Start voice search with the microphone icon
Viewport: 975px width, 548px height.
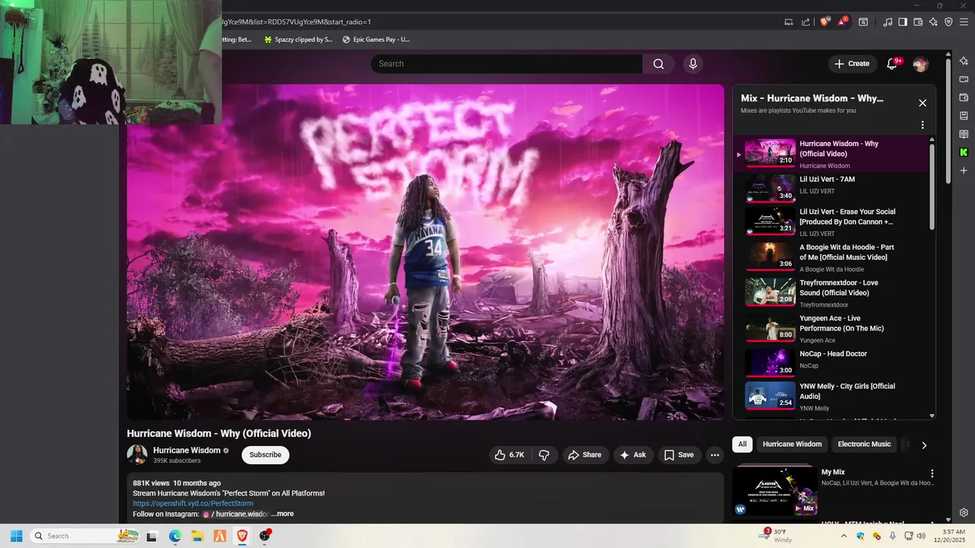click(692, 64)
